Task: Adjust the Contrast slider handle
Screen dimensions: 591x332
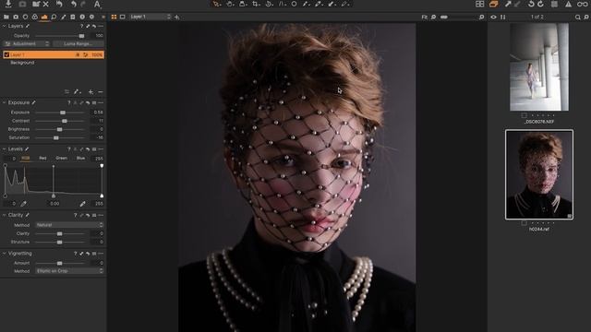Action: [65, 121]
